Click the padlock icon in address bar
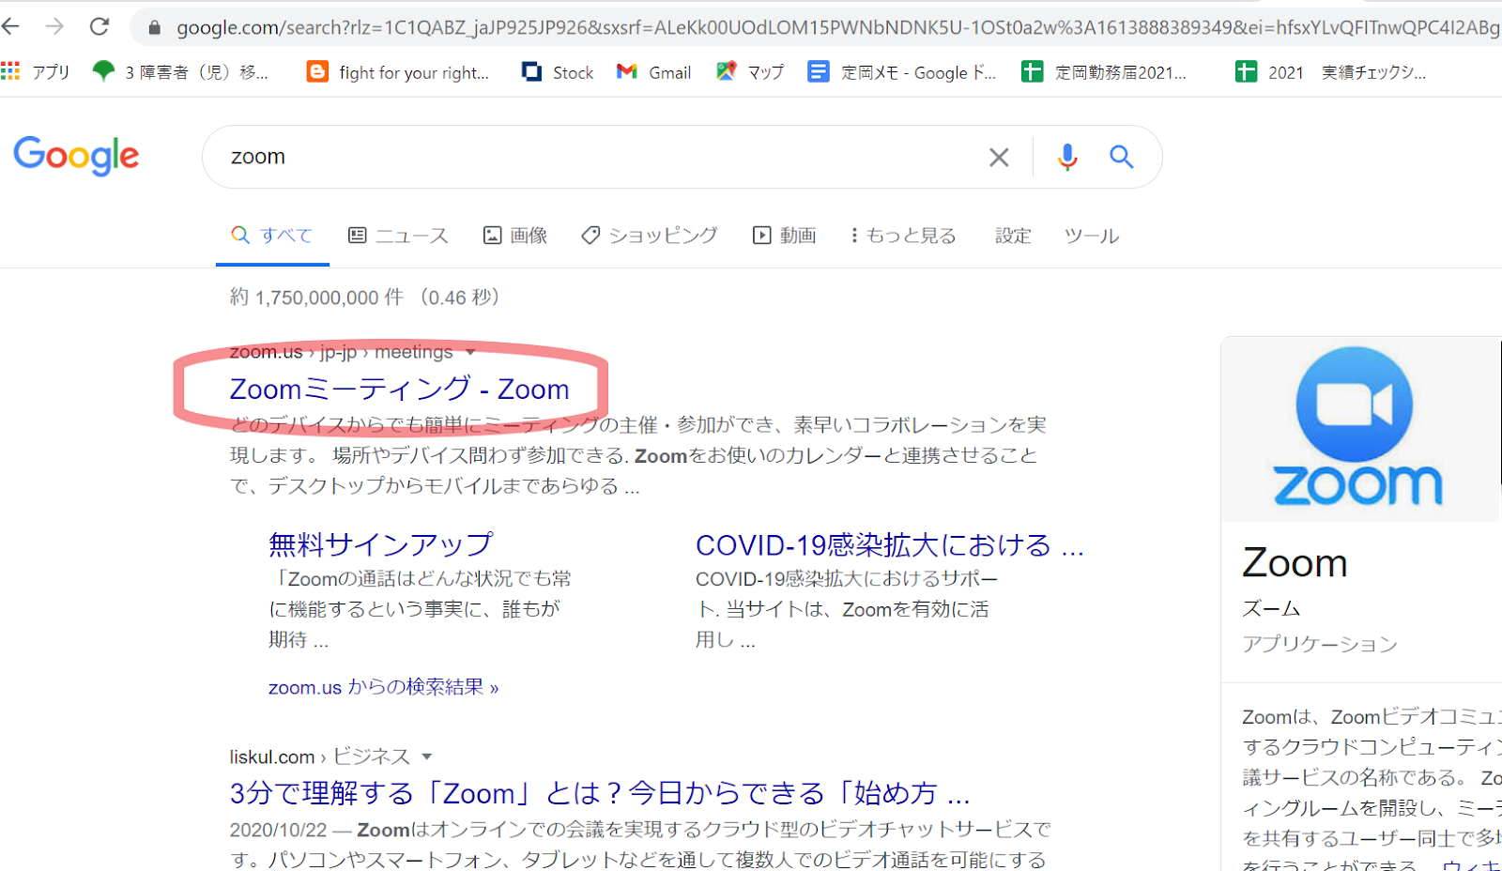 [x=155, y=28]
